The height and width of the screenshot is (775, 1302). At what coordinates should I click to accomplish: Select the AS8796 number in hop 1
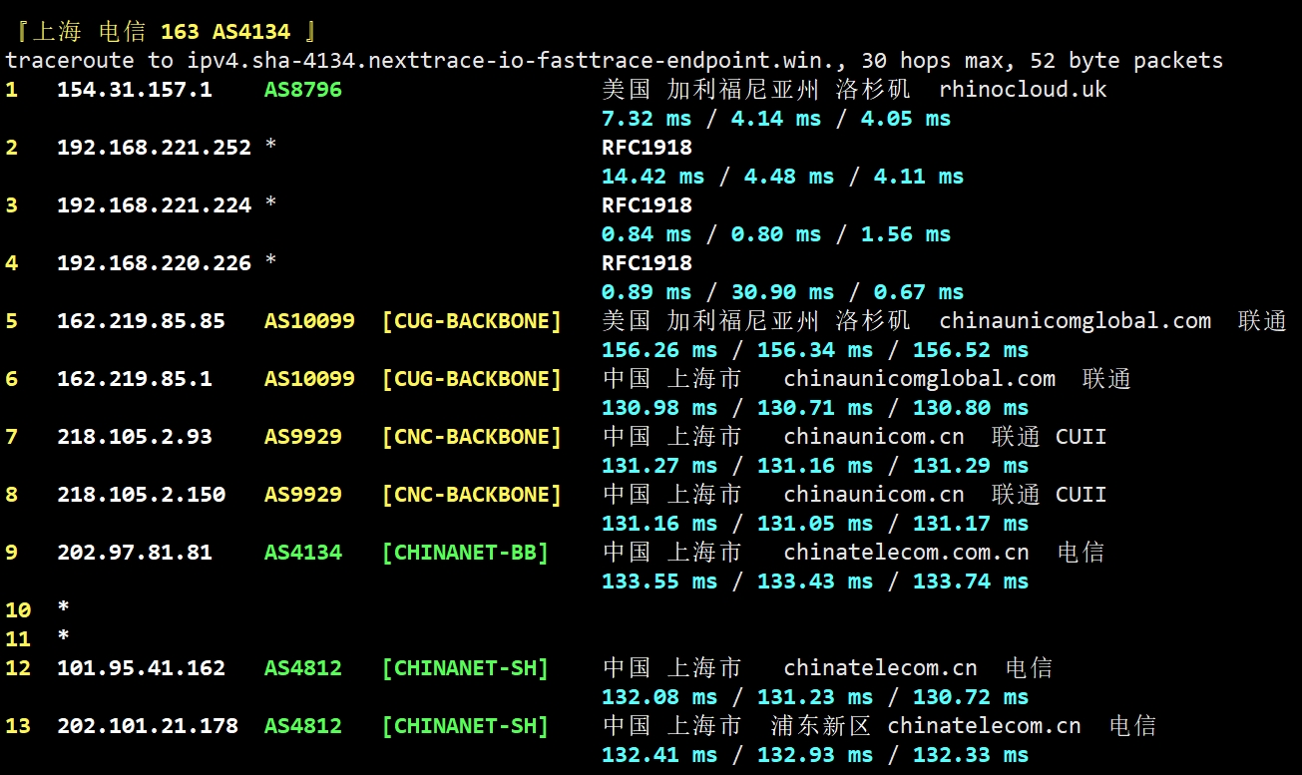pos(302,90)
